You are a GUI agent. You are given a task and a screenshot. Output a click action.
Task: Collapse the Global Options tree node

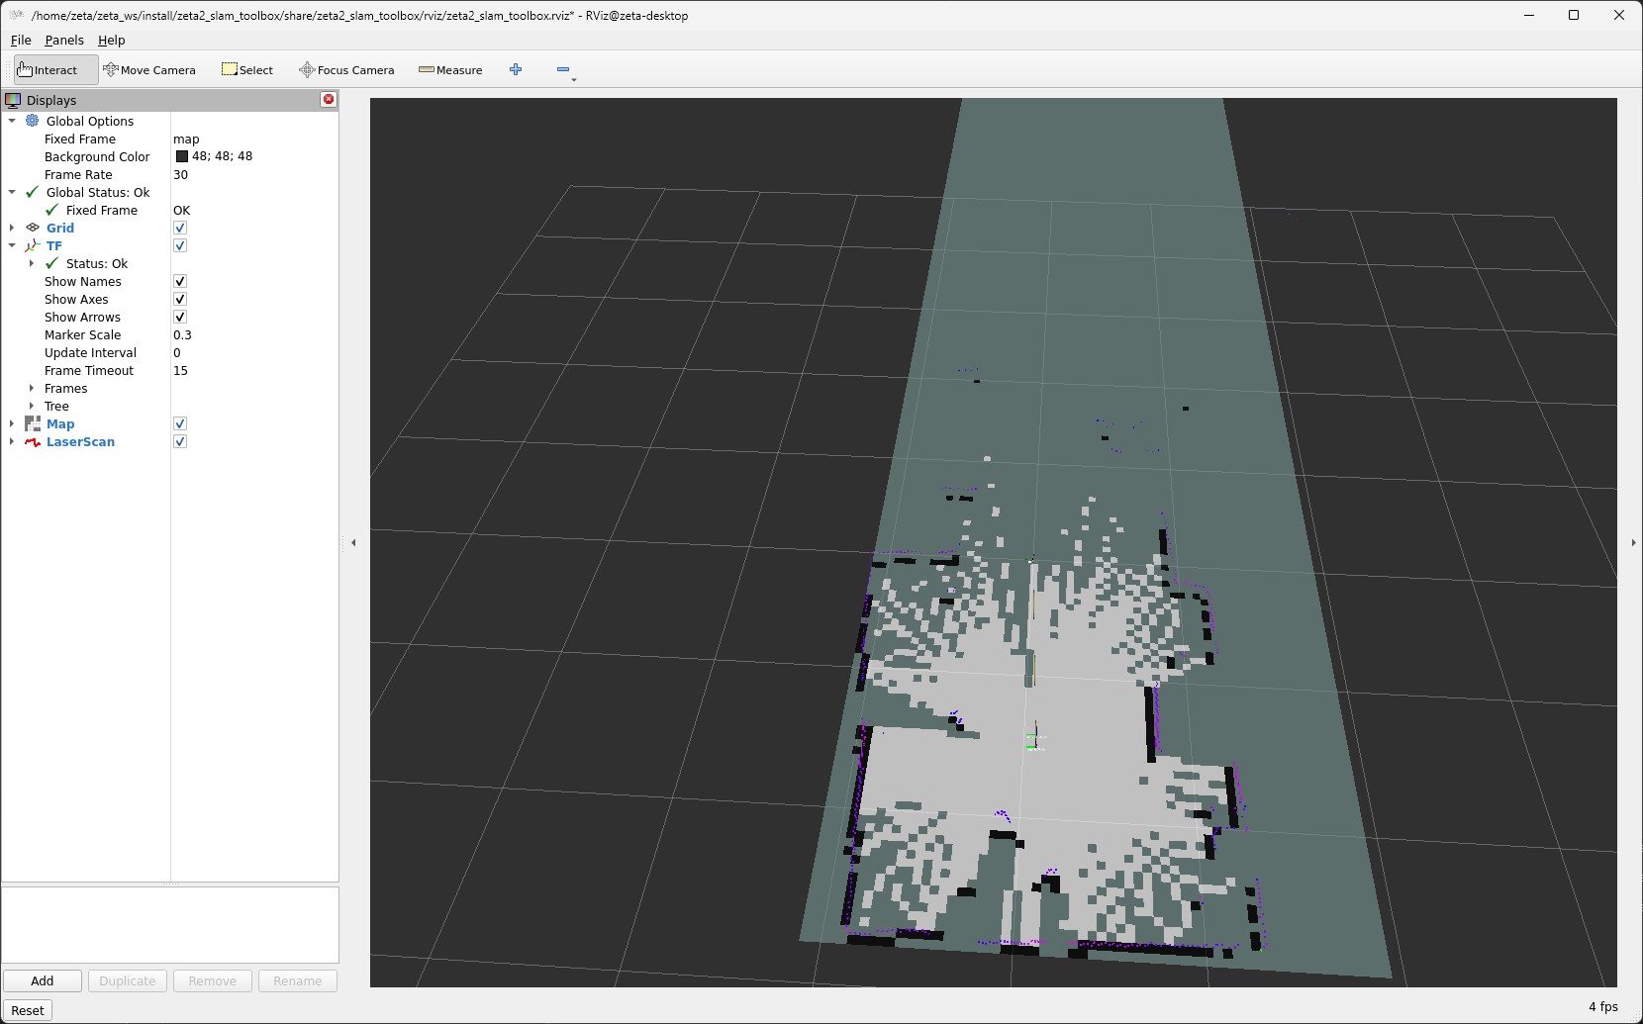(12, 121)
